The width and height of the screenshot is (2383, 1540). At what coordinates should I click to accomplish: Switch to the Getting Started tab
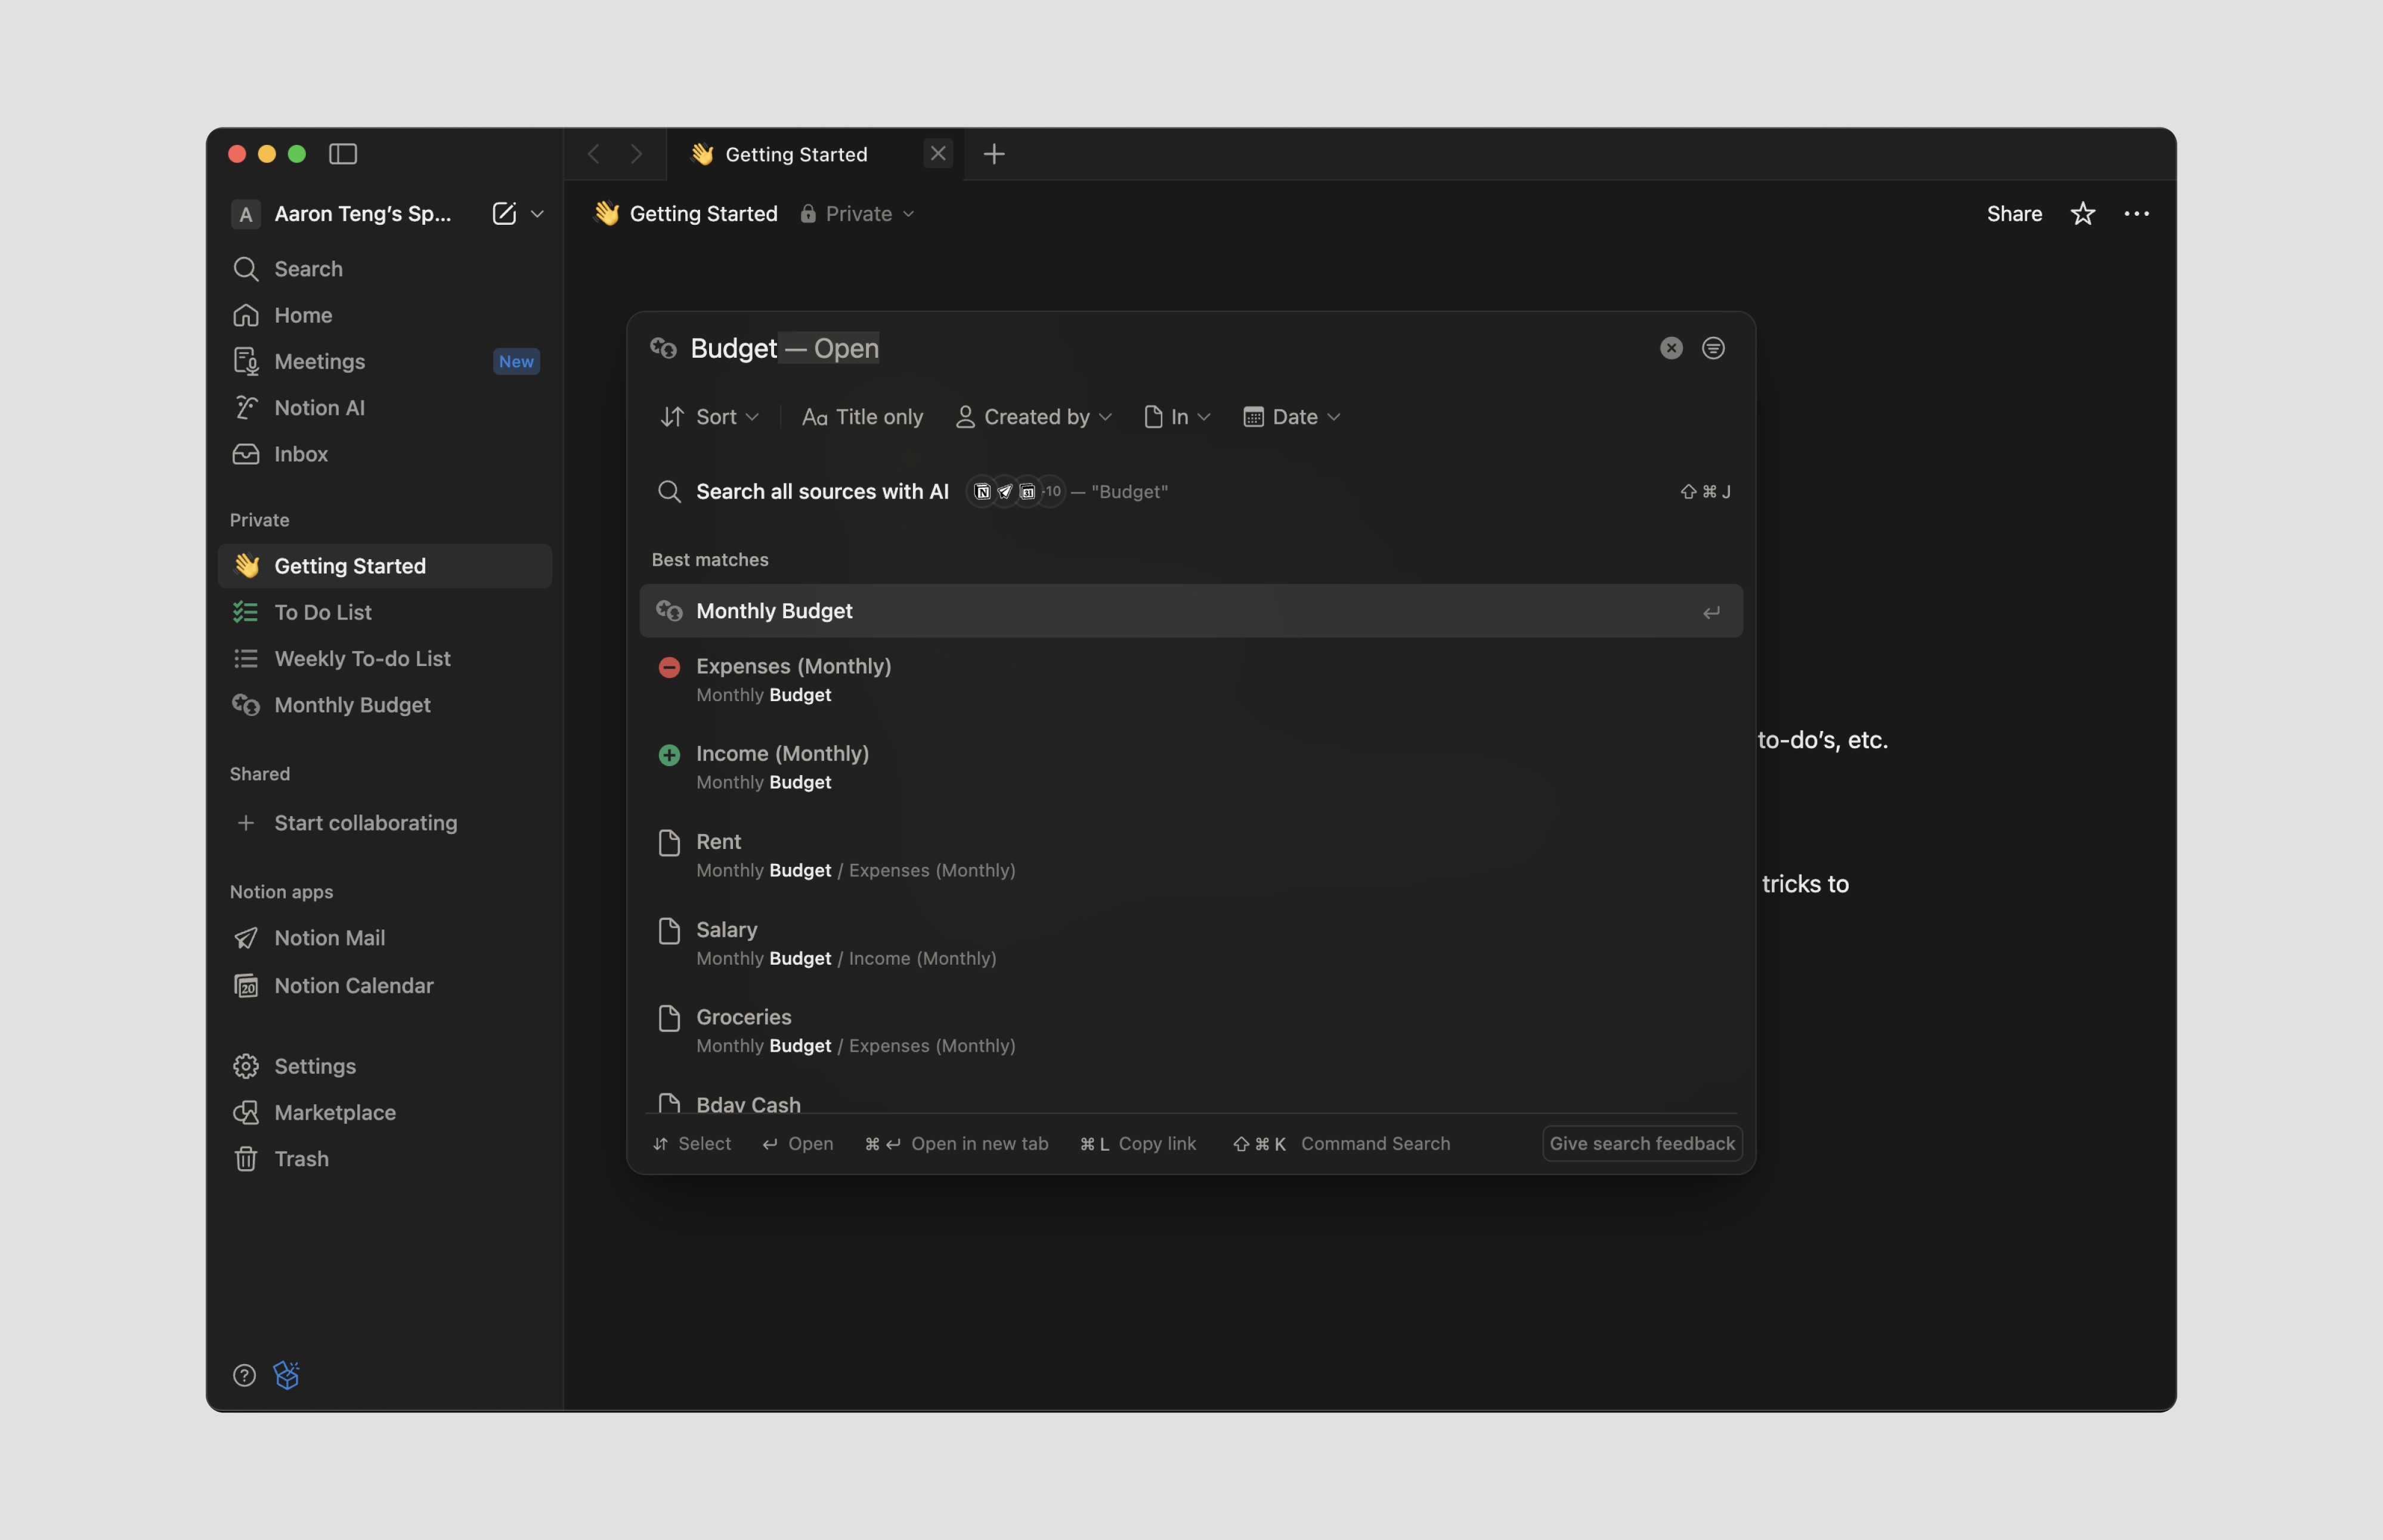pos(795,154)
